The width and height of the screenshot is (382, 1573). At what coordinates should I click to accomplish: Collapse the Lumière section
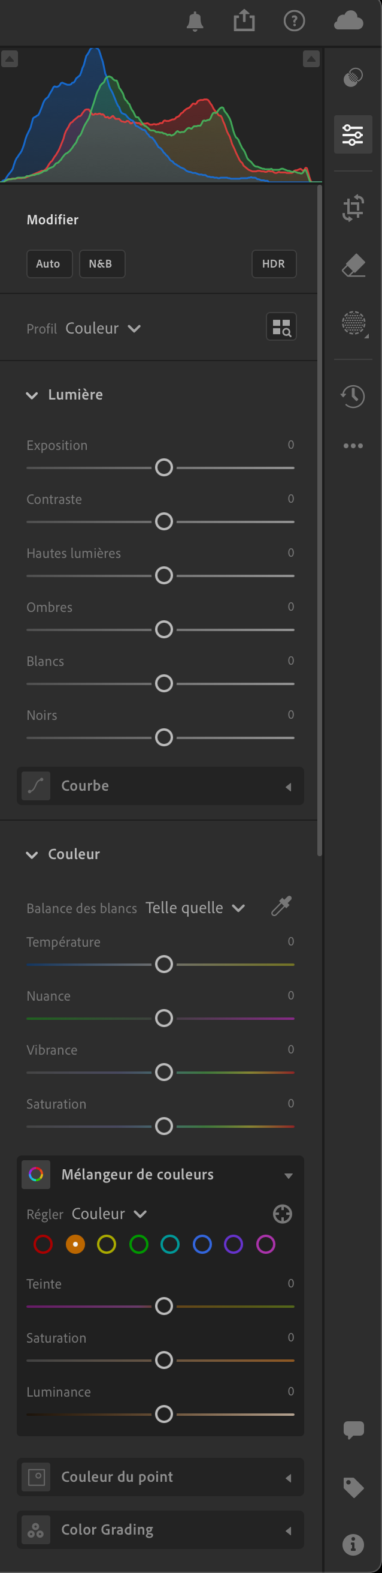click(32, 395)
